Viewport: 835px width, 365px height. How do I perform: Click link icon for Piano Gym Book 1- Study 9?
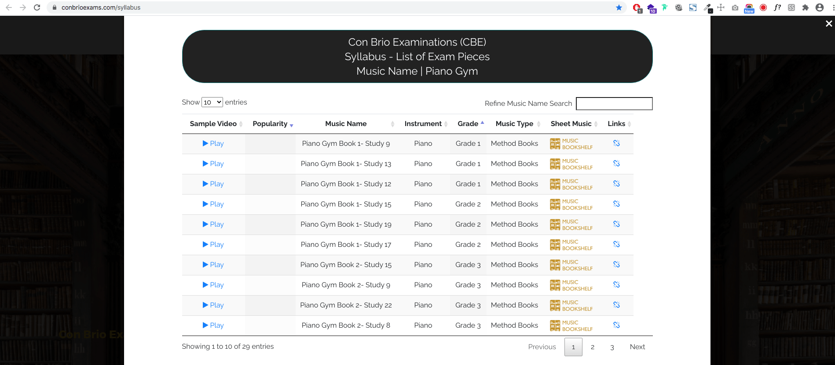(x=616, y=144)
